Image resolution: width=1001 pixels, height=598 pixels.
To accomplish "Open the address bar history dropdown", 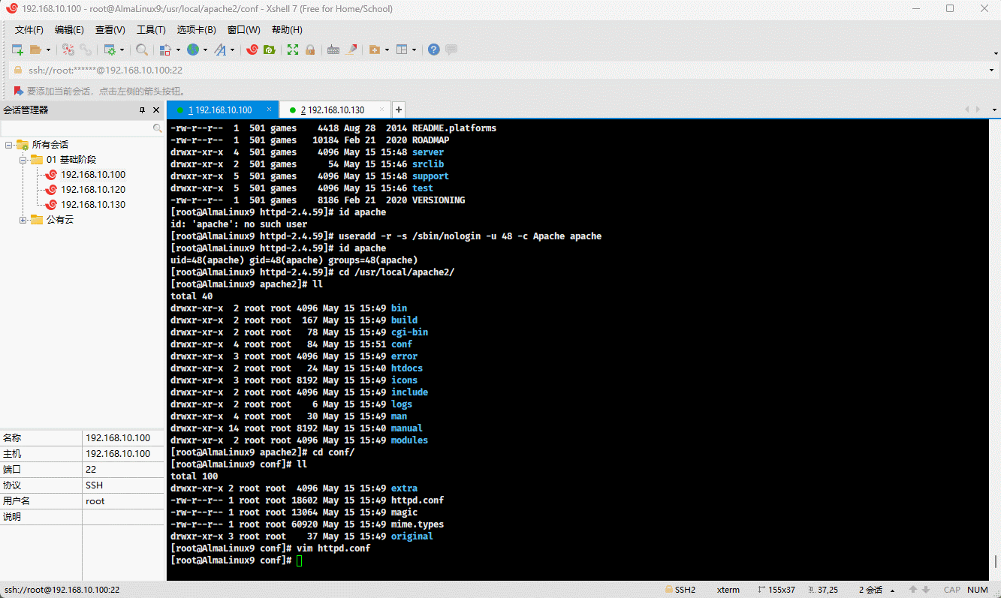I will coord(992,71).
